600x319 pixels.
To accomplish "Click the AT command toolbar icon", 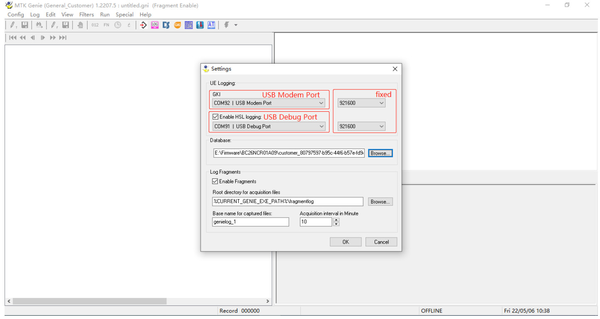I will coord(211,25).
